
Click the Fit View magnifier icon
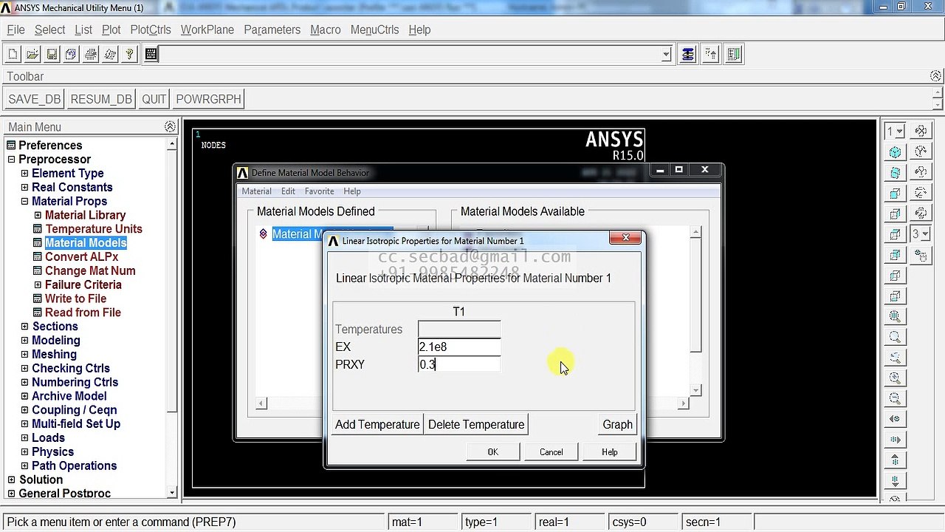pyautogui.click(x=895, y=316)
